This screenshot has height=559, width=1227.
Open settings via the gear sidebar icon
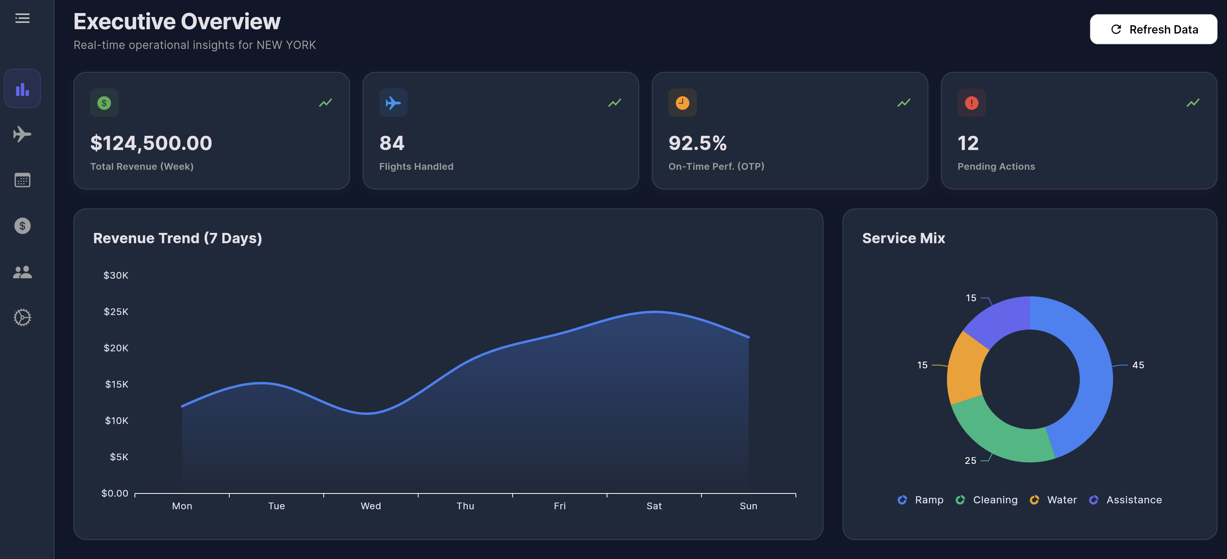point(22,317)
